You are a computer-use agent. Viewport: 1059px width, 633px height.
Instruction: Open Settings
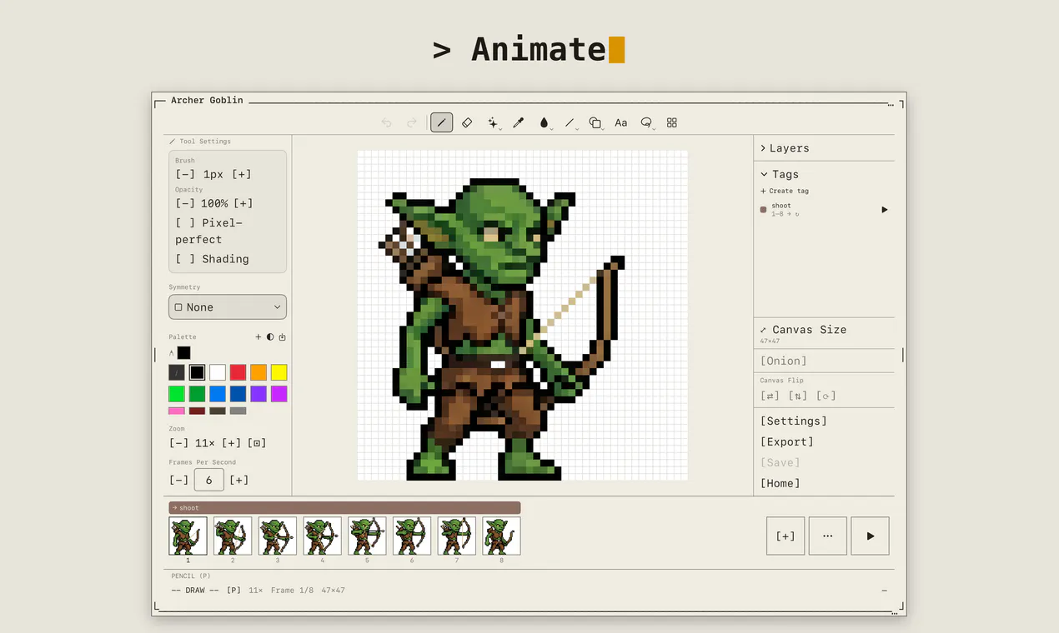(793, 421)
